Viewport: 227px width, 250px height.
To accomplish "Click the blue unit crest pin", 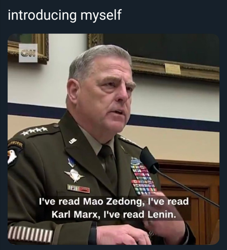I will [72, 162].
